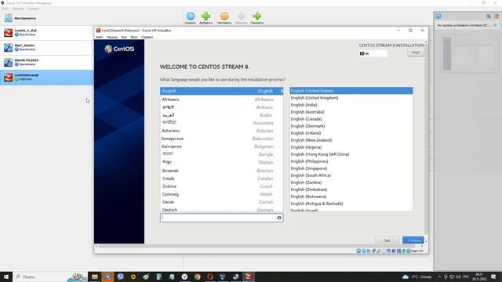The height and width of the screenshot is (282, 502).
Task: Click the green plus Добавить (Add) toolbar icon
Action: (x=206, y=18)
